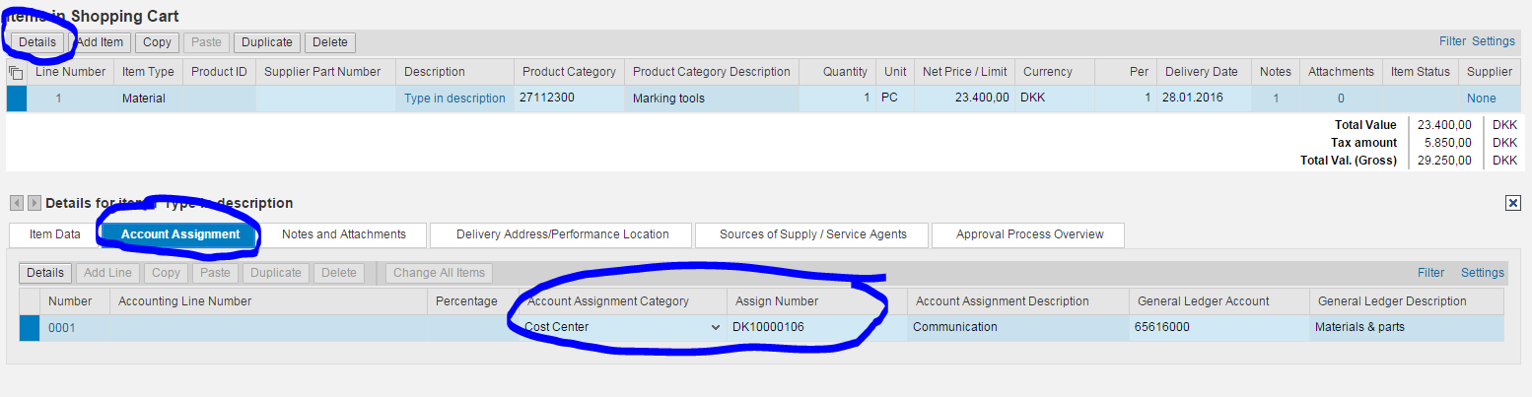Click the Type in description link

(454, 99)
